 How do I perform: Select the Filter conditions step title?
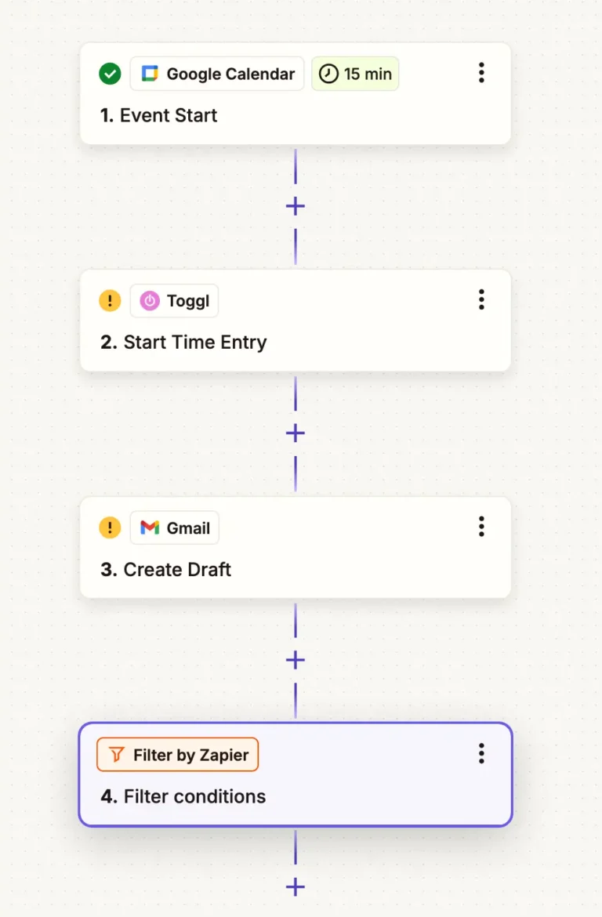click(183, 797)
